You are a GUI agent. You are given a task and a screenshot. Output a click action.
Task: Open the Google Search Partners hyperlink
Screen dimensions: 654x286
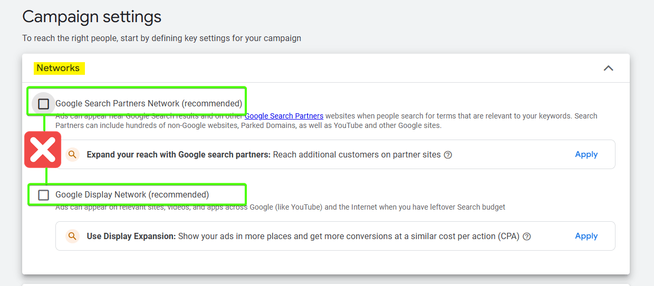point(284,116)
